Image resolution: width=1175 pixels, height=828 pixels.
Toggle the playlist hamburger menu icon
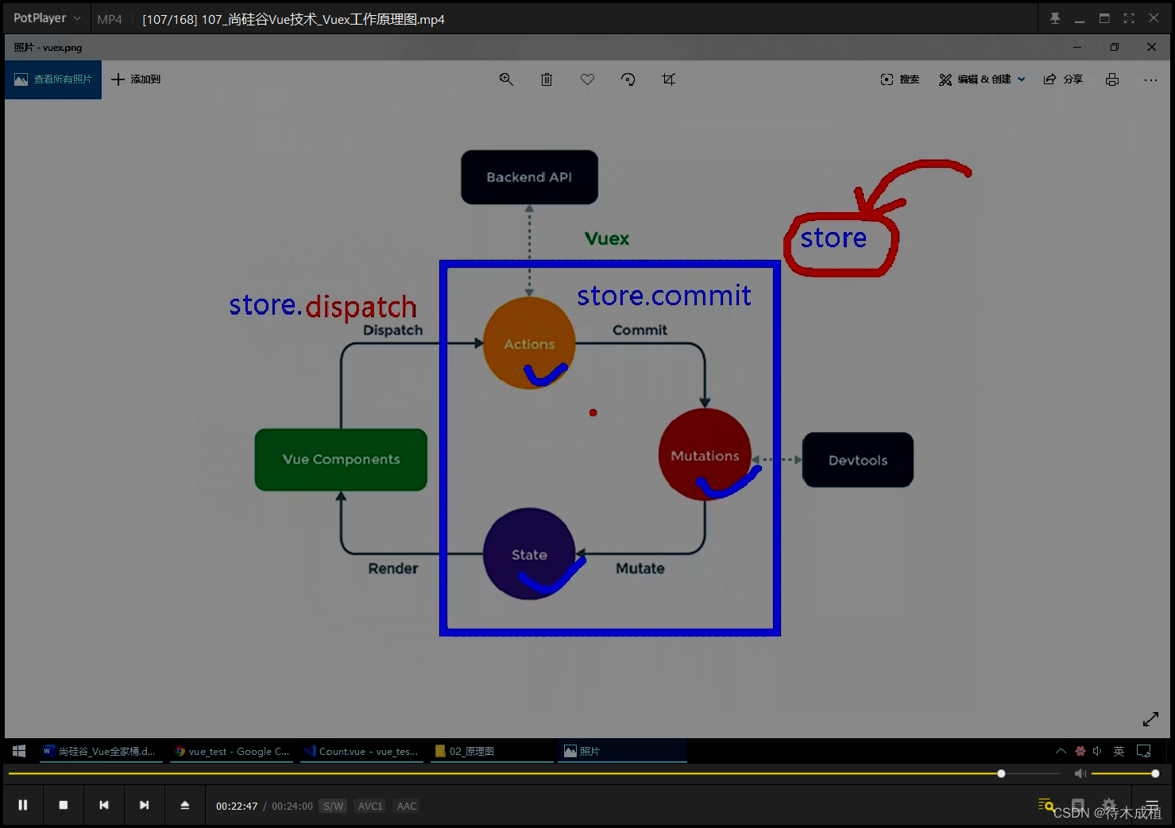[1152, 805]
